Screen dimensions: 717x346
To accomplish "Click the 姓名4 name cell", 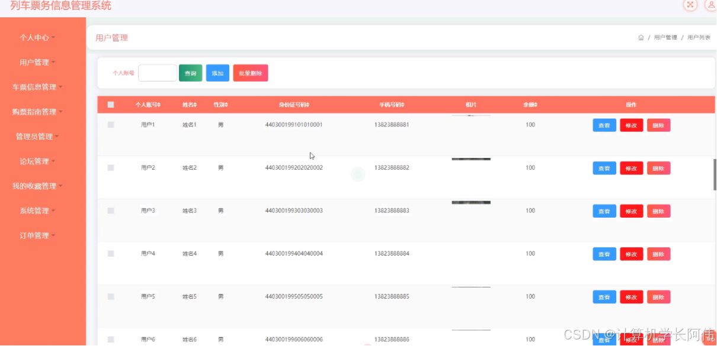I will [x=190, y=254].
